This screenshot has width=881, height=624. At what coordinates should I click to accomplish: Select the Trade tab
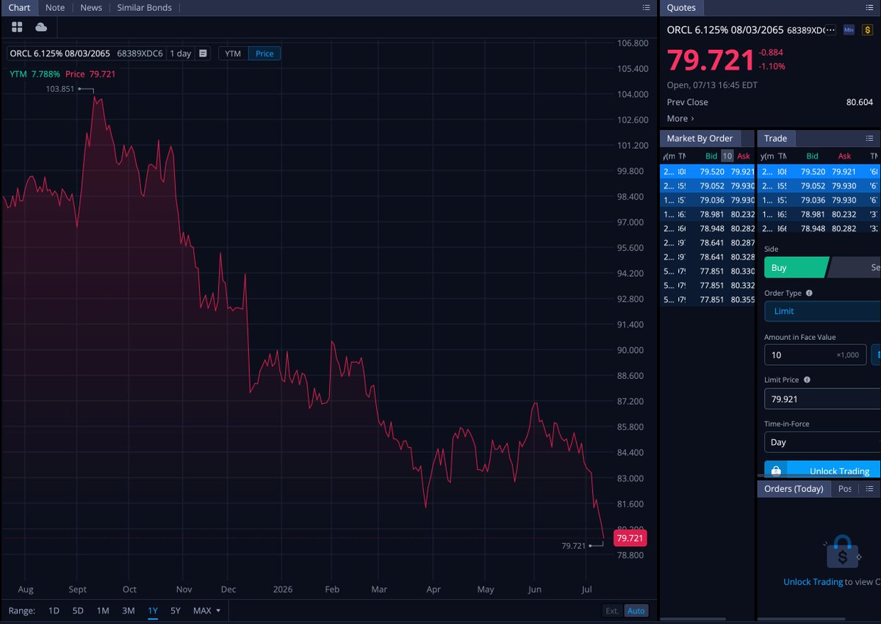[x=775, y=138]
